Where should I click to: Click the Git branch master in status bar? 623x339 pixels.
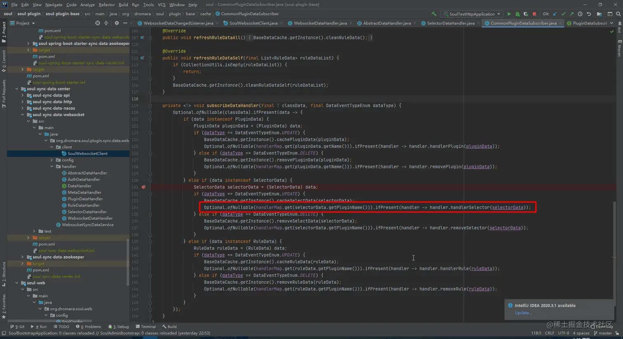coord(602,333)
